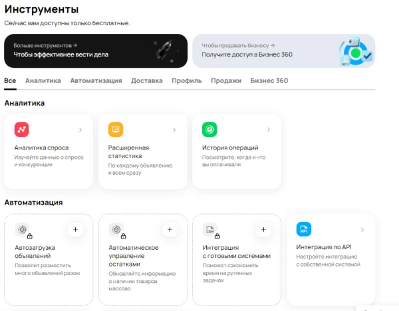Image resolution: width=399 pixels, height=311 pixels.
Task: Click the Инструменты page heading
Action: [x=41, y=9]
